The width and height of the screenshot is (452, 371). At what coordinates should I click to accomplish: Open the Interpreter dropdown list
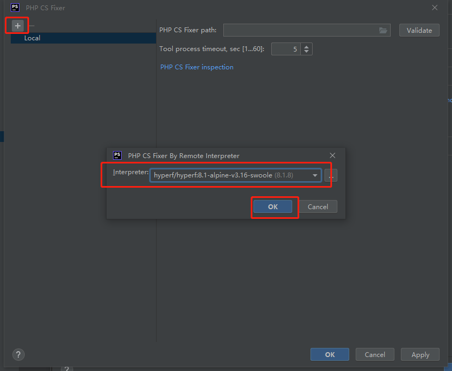(x=315, y=175)
